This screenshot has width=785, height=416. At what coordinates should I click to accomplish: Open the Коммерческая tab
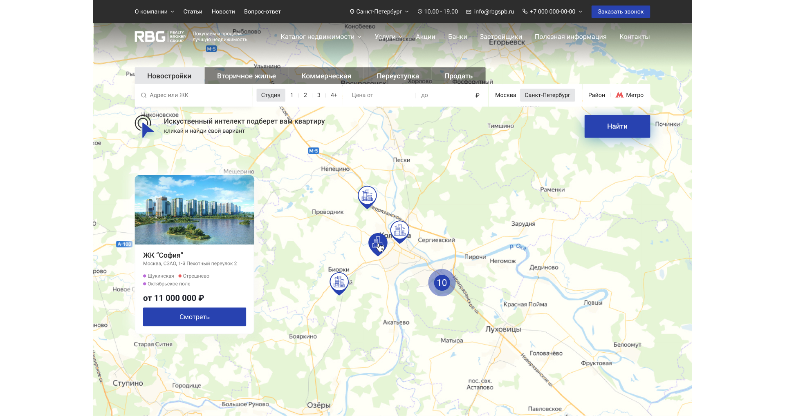tap(326, 76)
